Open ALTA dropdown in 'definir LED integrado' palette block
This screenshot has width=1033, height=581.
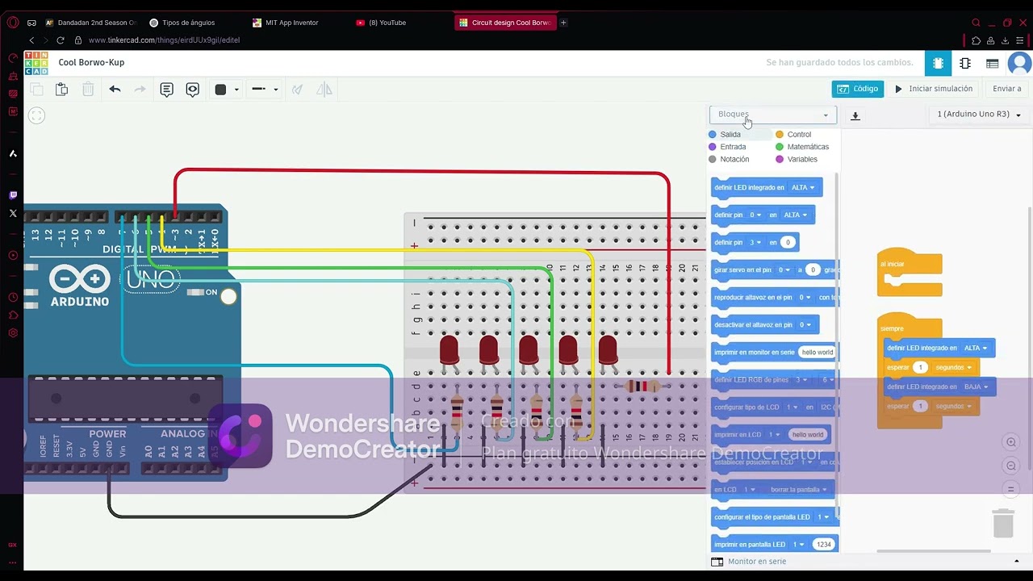803,187
